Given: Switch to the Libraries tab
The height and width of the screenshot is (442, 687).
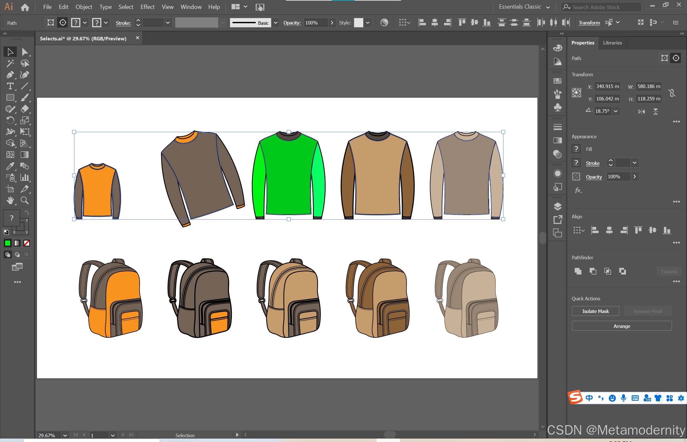Looking at the screenshot, I should pos(612,43).
